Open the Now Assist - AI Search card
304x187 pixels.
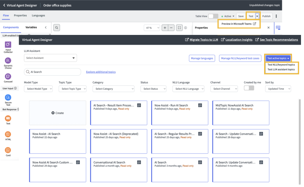(x=58, y=141)
